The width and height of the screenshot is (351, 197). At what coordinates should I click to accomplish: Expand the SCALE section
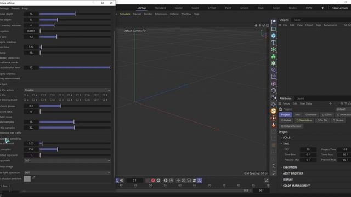[286, 138]
